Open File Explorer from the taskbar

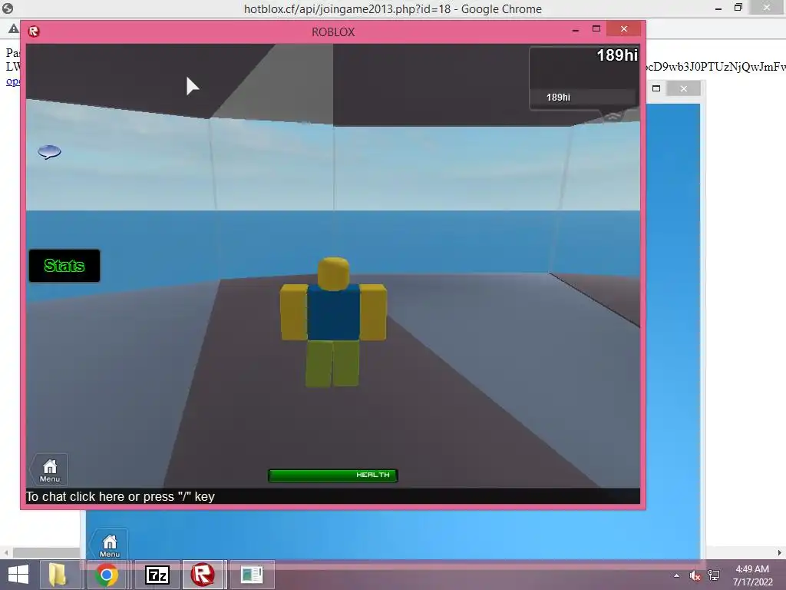tap(58, 575)
